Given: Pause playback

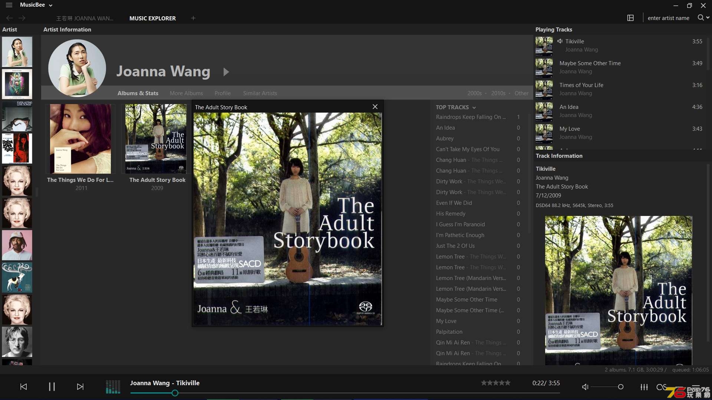Looking at the screenshot, I should (x=52, y=387).
